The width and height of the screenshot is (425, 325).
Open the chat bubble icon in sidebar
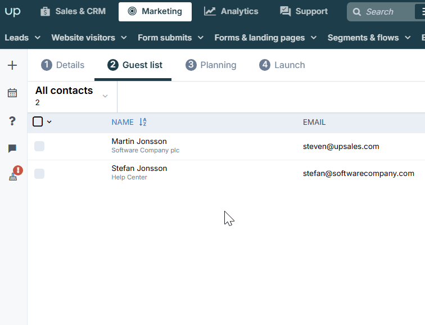click(12, 148)
